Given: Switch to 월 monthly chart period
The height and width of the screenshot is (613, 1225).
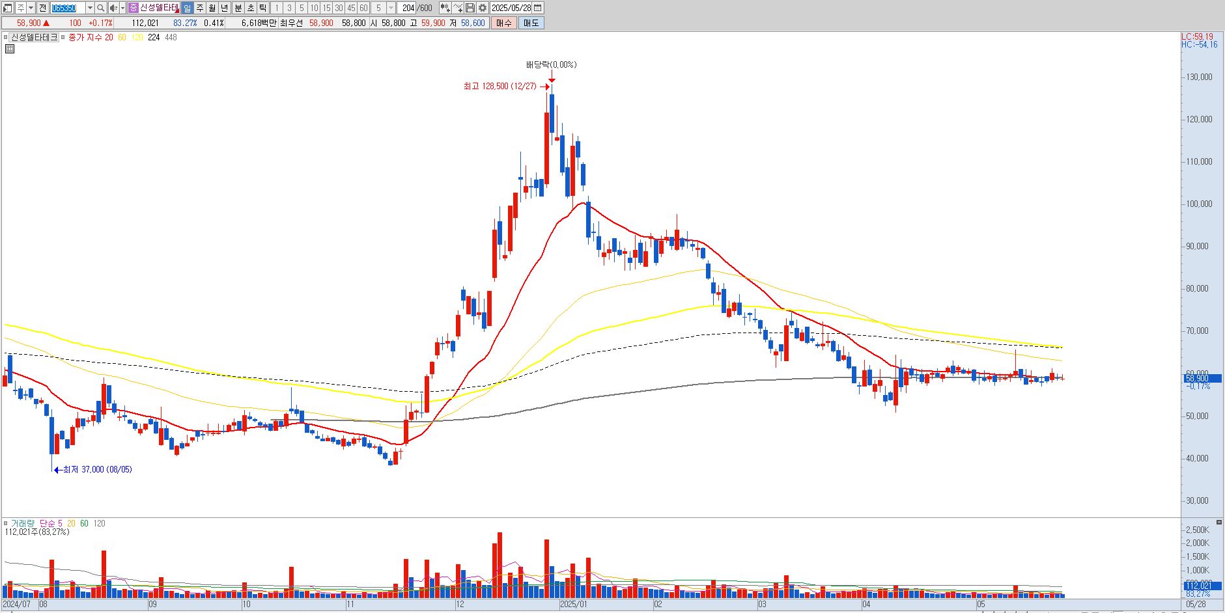Looking at the screenshot, I should tap(212, 8).
